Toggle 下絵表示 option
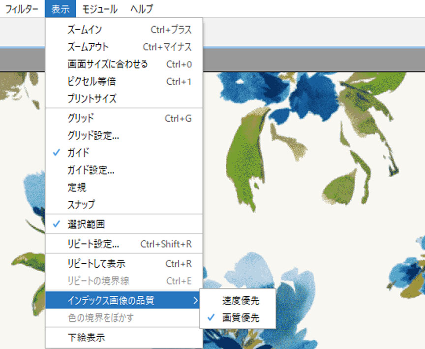The image size is (425, 349). [124, 337]
